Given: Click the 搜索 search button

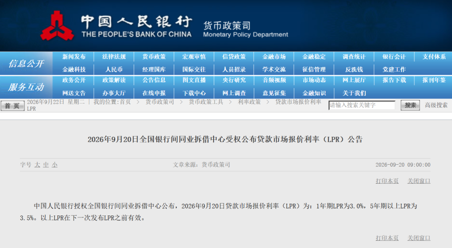Looking at the screenshot, I should pos(410,105).
